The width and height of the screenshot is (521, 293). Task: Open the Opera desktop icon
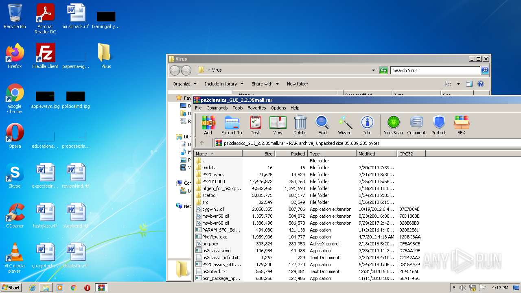pos(15,136)
